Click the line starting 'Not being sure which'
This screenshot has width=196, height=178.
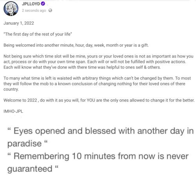point(98,56)
